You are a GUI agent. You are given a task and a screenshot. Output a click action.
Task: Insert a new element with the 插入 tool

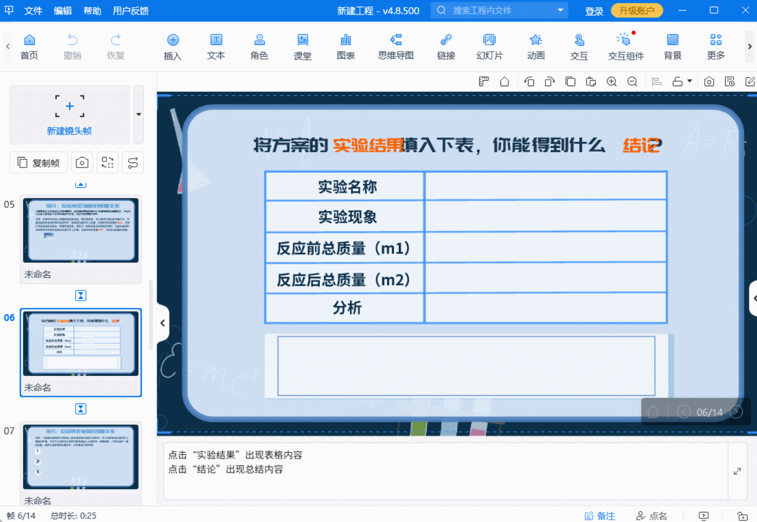tap(172, 46)
